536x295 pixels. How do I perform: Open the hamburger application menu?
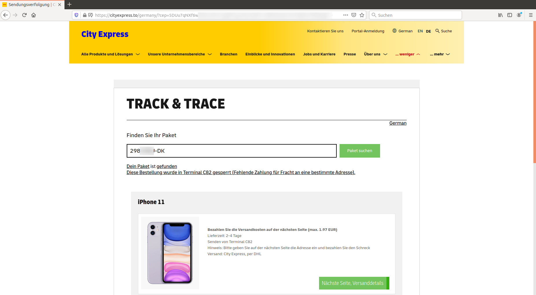click(x=531, y=15)
